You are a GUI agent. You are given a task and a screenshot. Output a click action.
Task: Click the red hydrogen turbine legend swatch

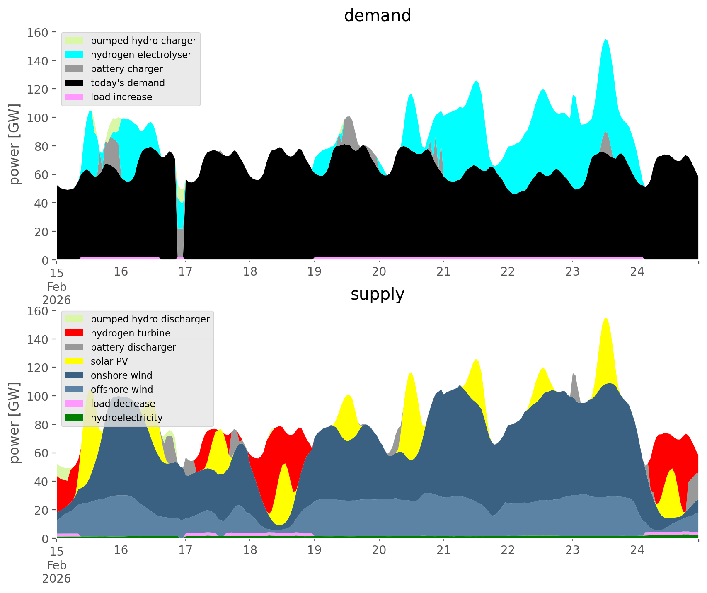(74, 333)
